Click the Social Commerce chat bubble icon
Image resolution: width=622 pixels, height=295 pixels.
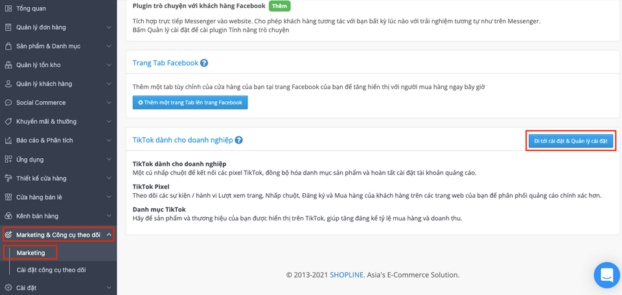[x=8, y=102]
